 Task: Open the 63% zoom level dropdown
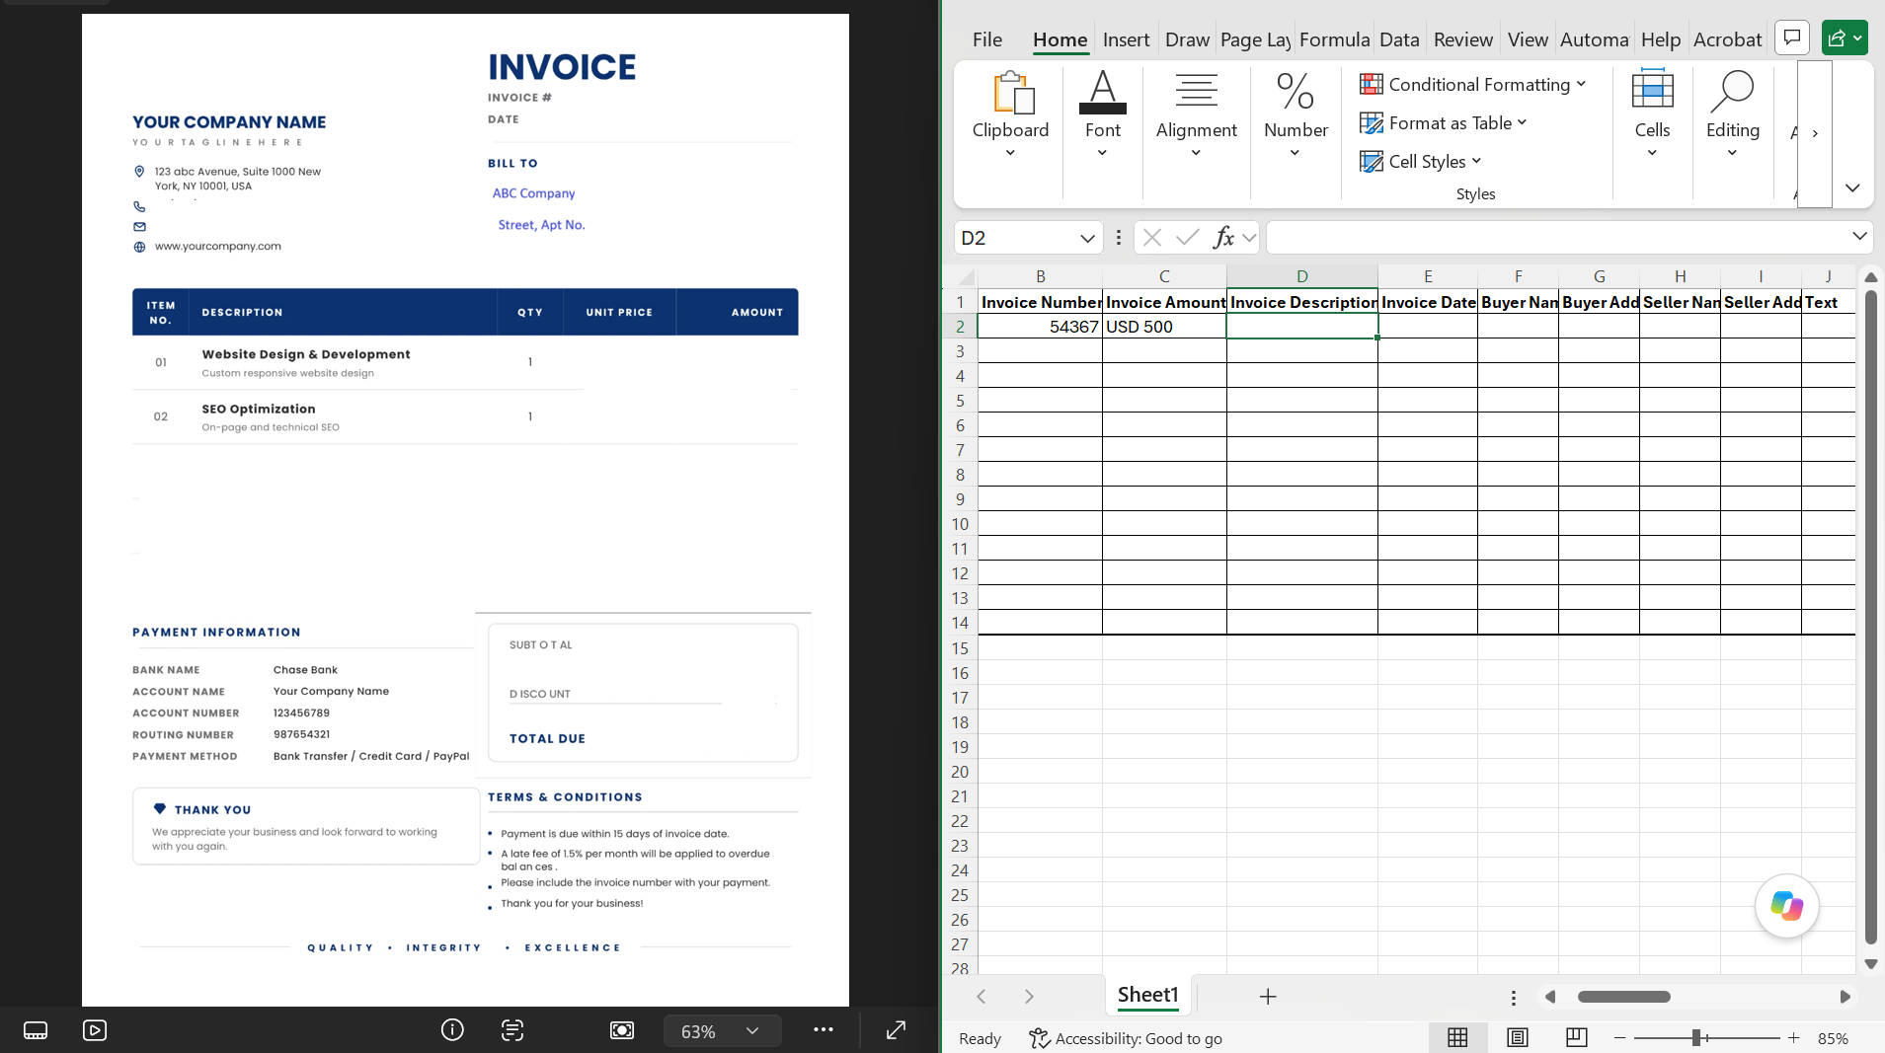pos(722,1031)
